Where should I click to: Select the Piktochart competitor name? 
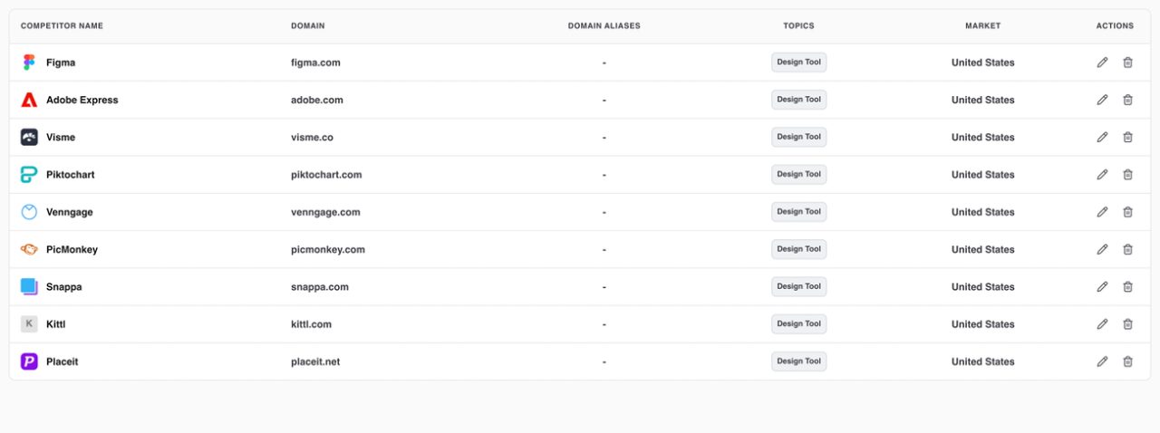70,175
